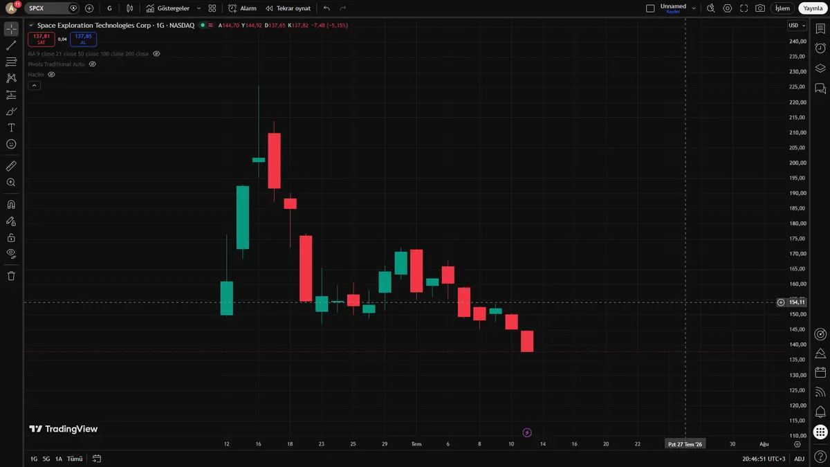Toggle magnet mode on drawing toolbar
The height and width of the screenshot is (467, 830).
click(11, 205)
